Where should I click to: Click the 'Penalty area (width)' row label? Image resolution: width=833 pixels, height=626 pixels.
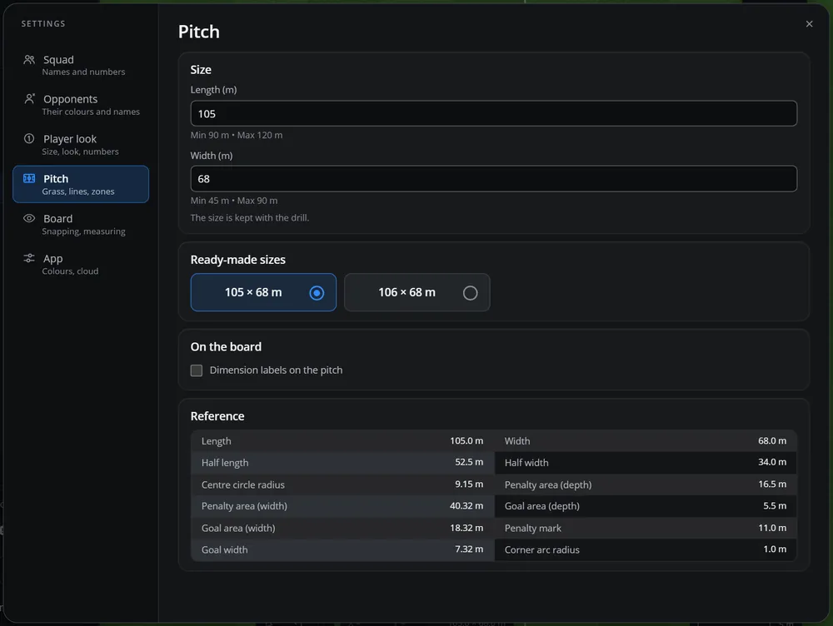[x=244, y=506]
